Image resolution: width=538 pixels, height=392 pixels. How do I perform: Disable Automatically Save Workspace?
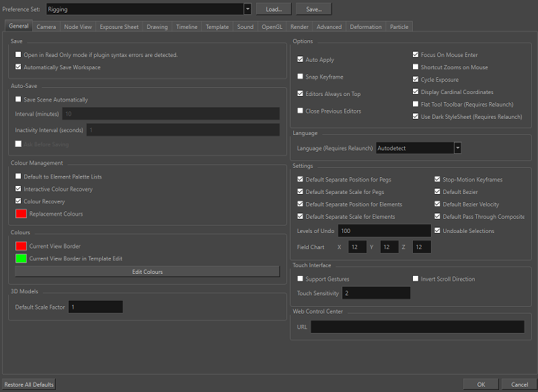click(x=17, y=67)
